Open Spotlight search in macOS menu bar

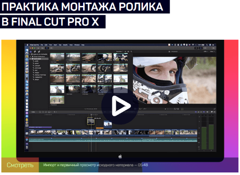tap(207, 45)
